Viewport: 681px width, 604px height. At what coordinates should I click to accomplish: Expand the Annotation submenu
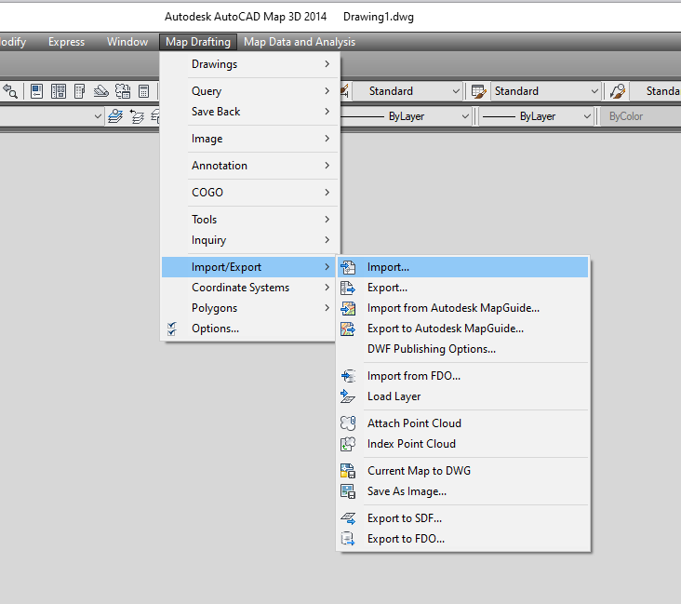click(x=250, y=166)
